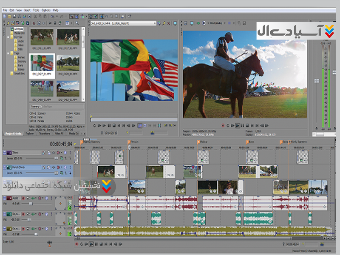The height and width of the screenshot is (255, 340).
Task: Click the New project icon in toolbar
Action: [4, 17]
